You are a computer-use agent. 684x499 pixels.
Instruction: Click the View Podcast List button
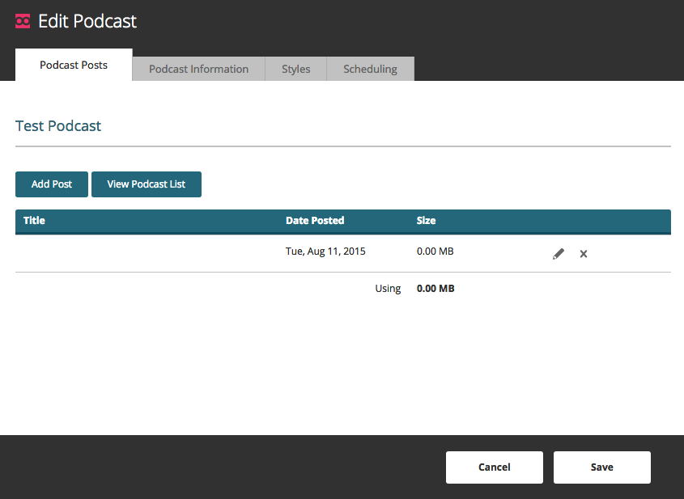(x=146, y=184)
